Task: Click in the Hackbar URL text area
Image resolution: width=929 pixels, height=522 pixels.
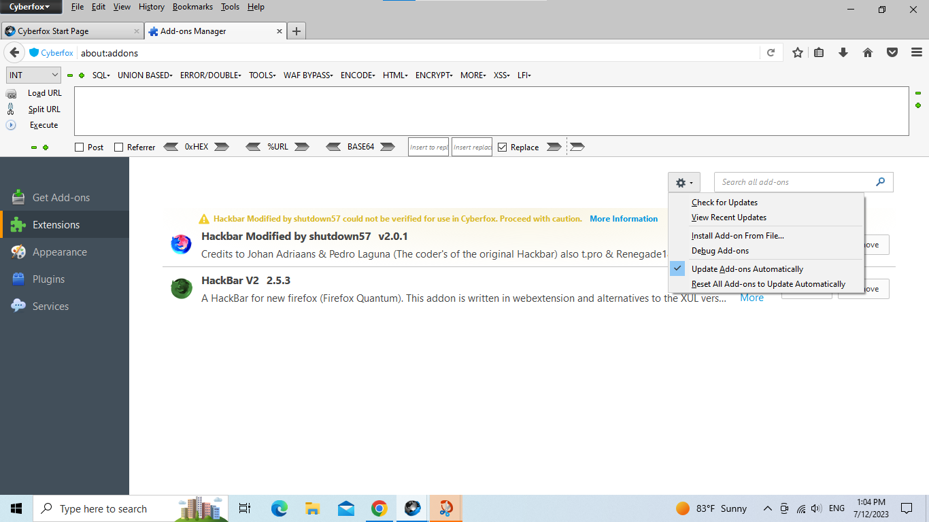Action: 491,111
